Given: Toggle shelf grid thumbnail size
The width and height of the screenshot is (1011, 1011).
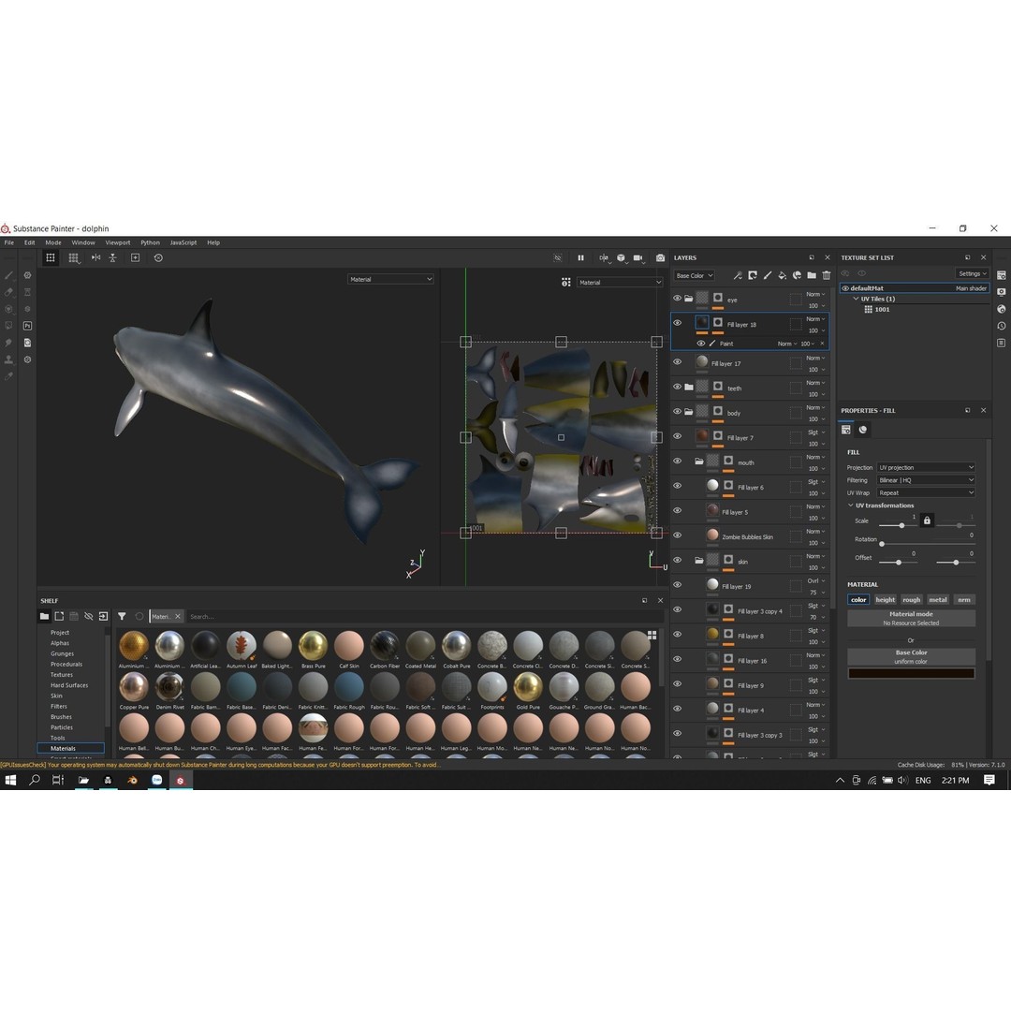Looking at the screenshot, I should [652, 635].
